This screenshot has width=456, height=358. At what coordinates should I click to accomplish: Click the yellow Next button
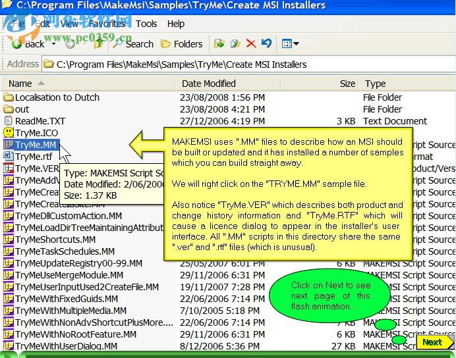pos(435,342)
